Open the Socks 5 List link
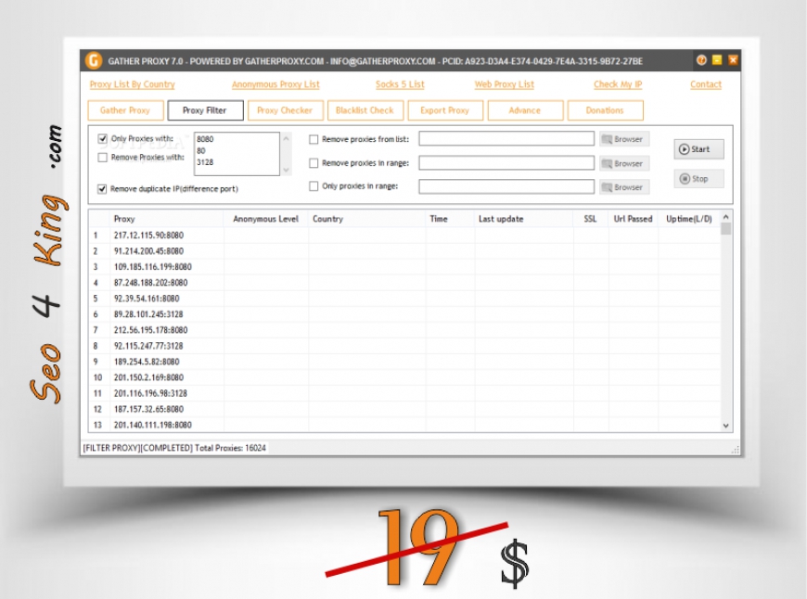The height and width of the screenshot is (599, 807). [400, 84]
